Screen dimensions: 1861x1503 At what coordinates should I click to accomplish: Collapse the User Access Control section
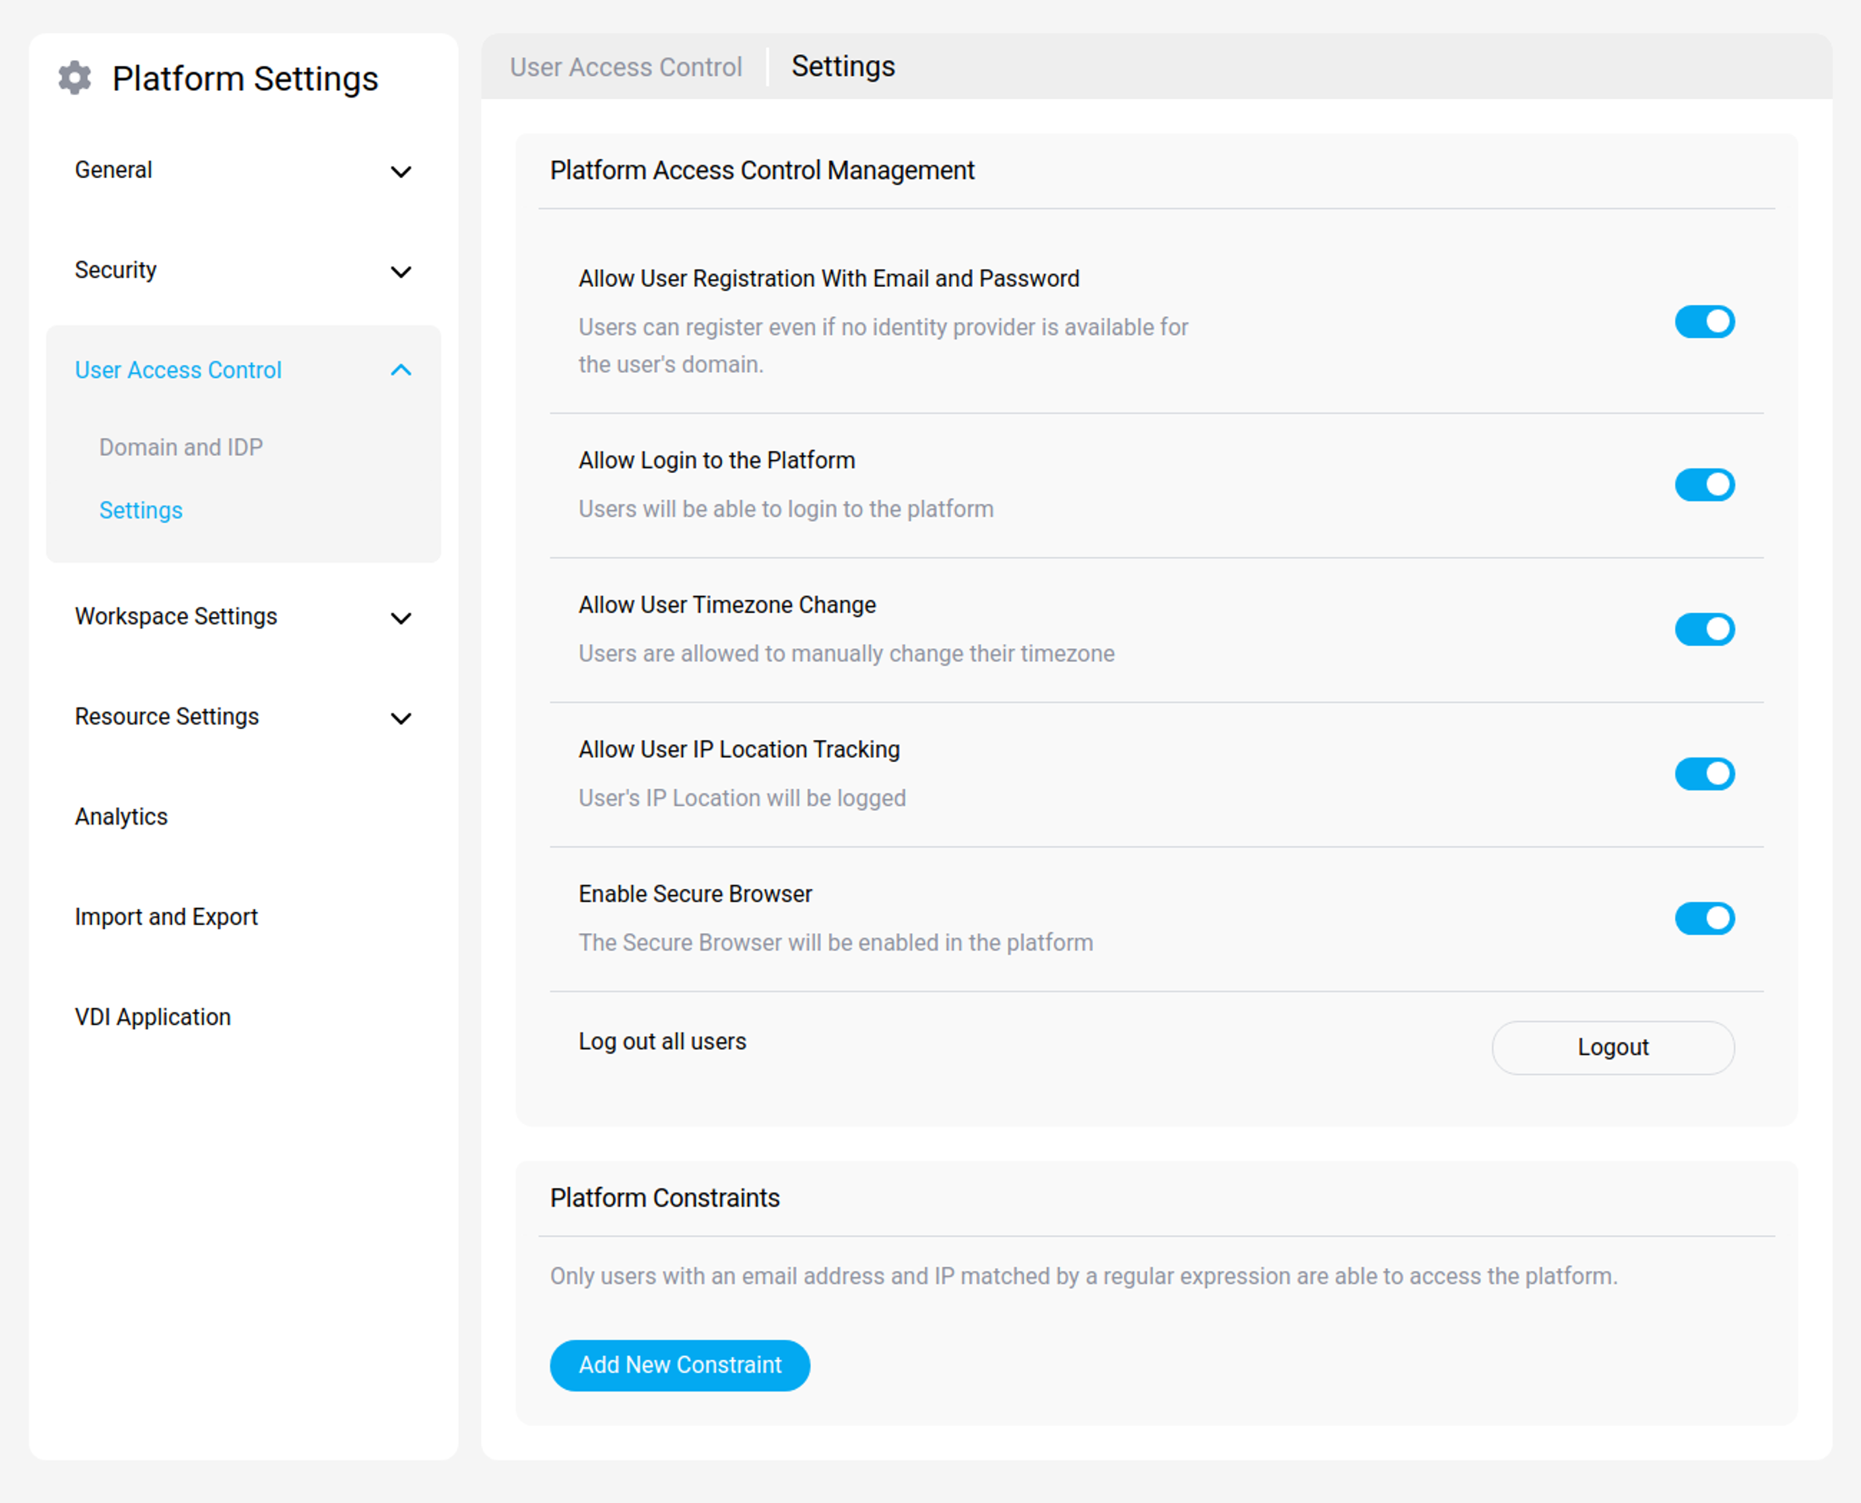point(400,371)
